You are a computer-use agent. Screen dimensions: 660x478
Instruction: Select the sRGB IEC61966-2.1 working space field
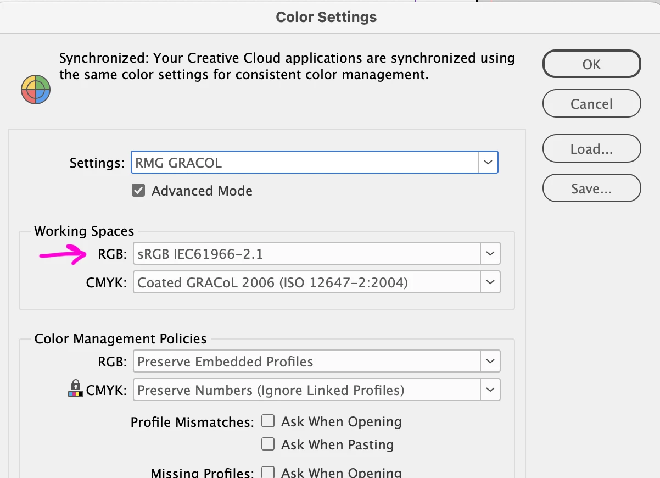coord(307,254)
